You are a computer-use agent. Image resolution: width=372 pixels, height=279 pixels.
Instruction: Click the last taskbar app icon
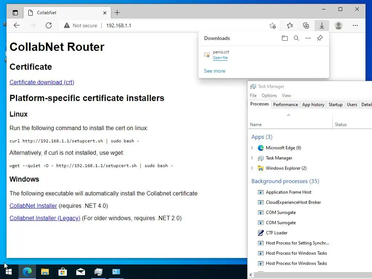pyautogui.click(x=116, y=272)
